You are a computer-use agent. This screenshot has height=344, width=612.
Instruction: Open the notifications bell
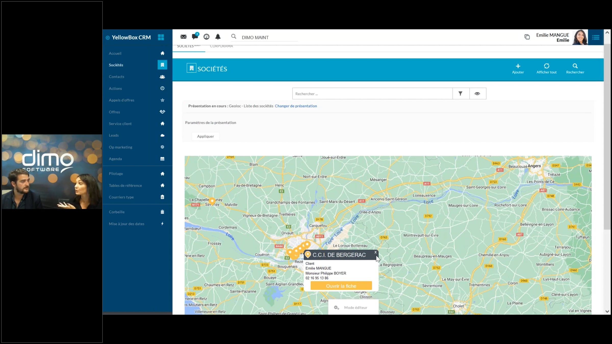[x=218, y=37]
